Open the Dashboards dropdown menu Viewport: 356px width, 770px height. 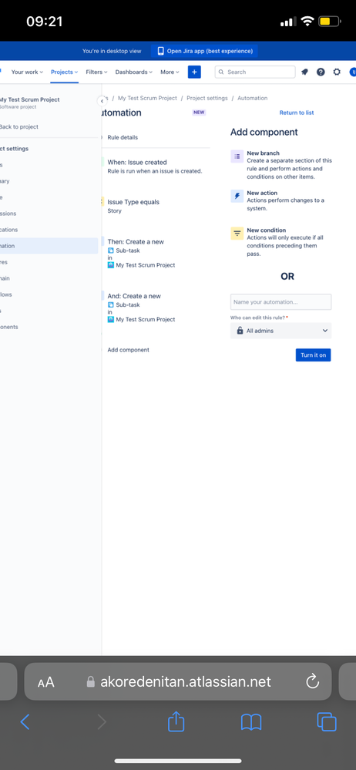coord(133,72)
